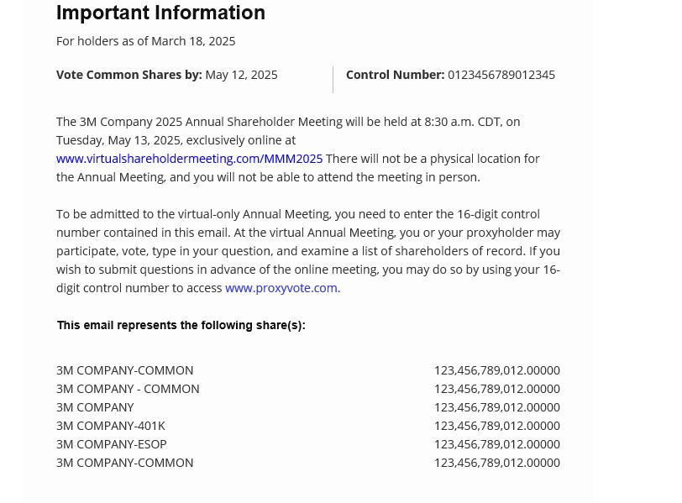Click the share amount beside 3M COMPANY-ESOP
The image size is (682, 503).
tap(496, 444)
